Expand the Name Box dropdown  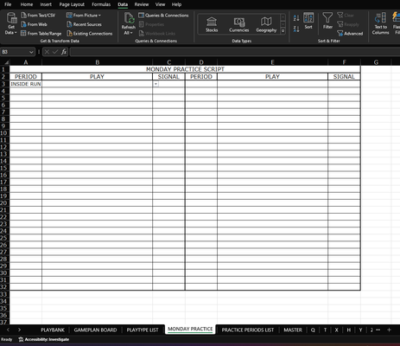[31, 52]
